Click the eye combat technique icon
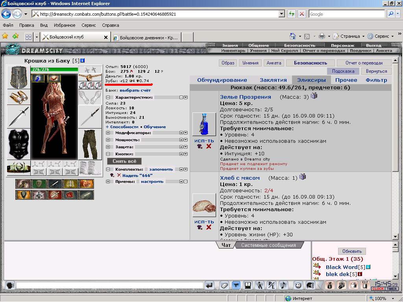 click(x=23, y=184)
